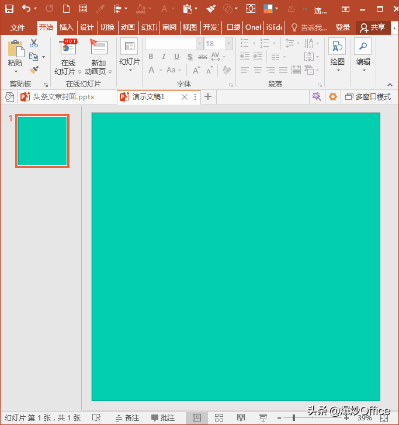Insert new slide via 幻灯片 button
The image size is (399, 425).
(x=130, y=56)
